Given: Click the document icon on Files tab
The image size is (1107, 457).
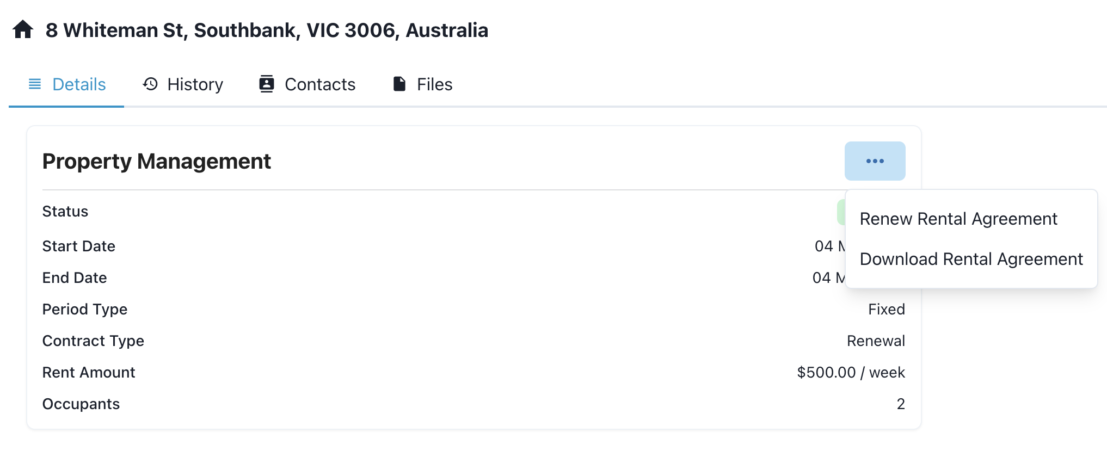Looking at the screenshot, I should [x=399, y=84].
